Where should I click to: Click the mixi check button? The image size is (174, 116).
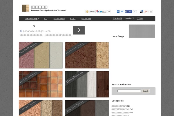(90, 12)
